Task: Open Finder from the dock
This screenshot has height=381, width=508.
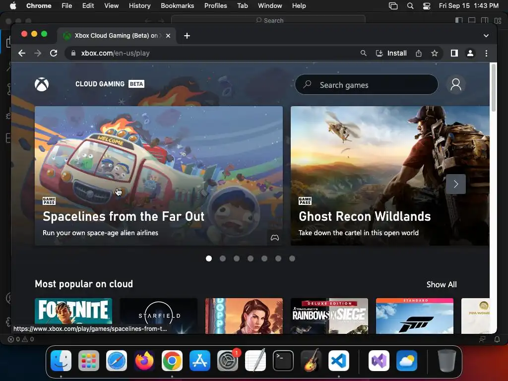Action: click(61, 361)
